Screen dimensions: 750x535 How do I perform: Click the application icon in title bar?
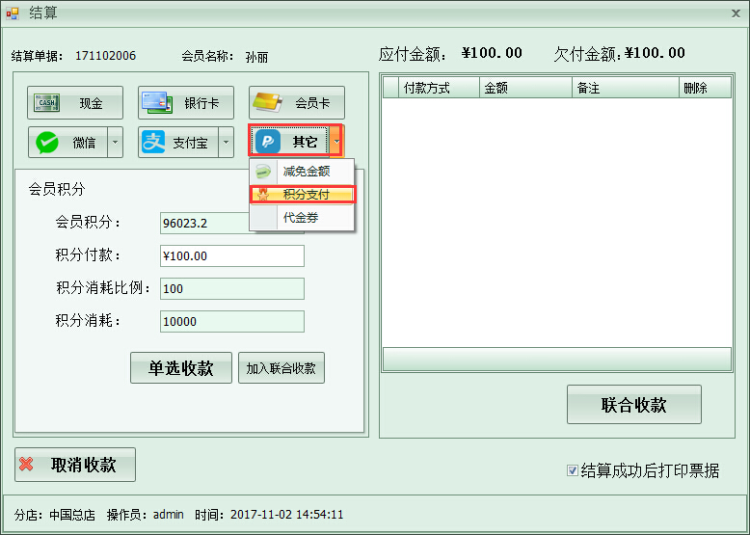[x=13, y=13]
